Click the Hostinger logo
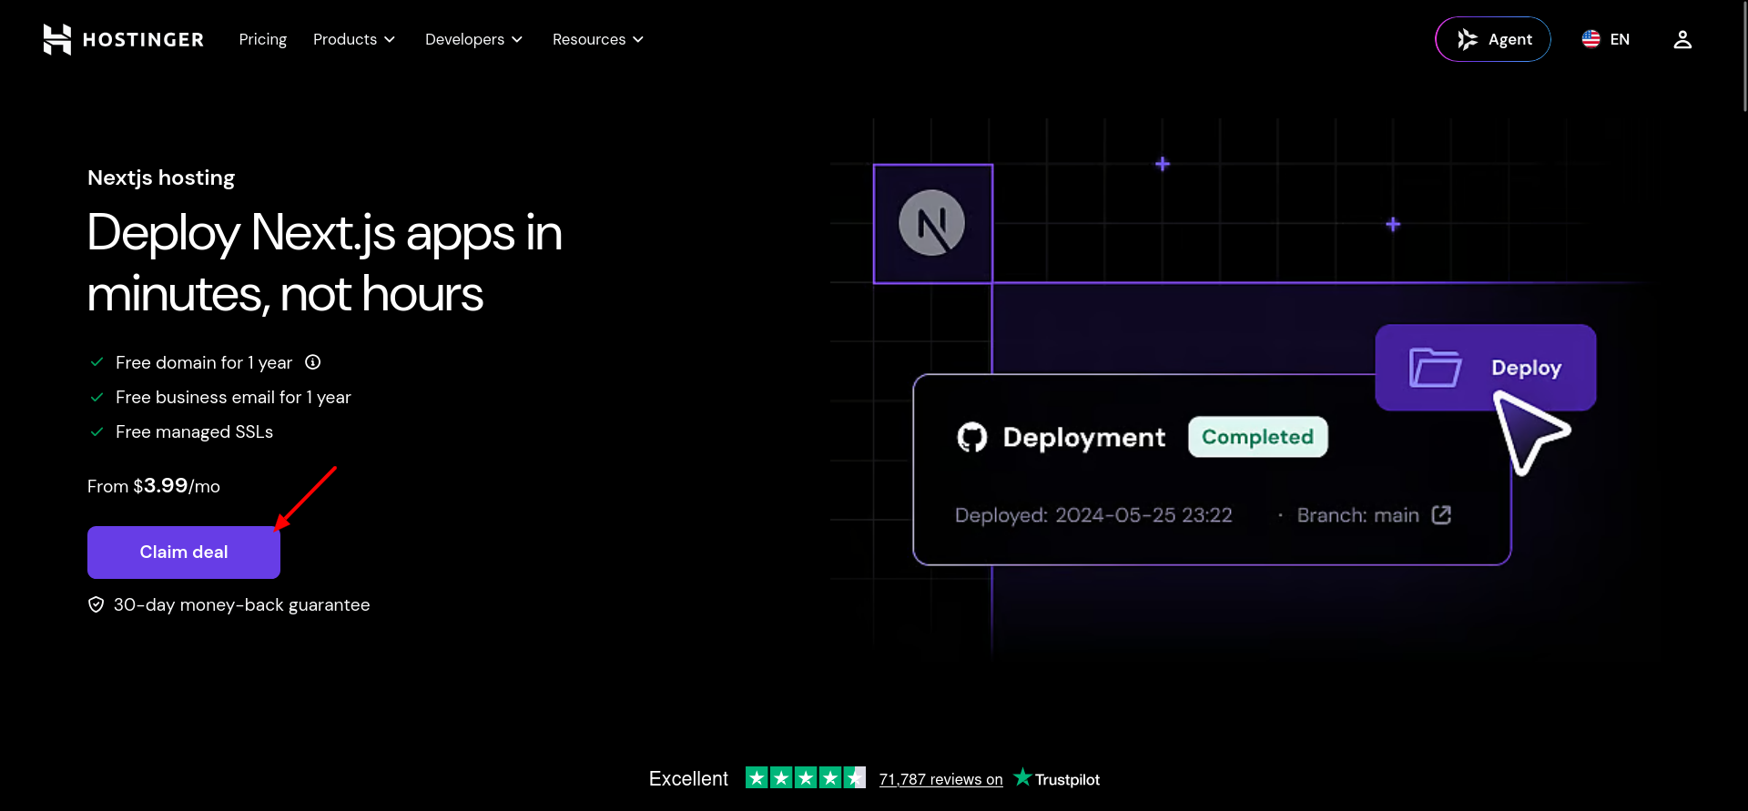The width and height of the screenshot is (1748, 811). [x=124, y=39]
